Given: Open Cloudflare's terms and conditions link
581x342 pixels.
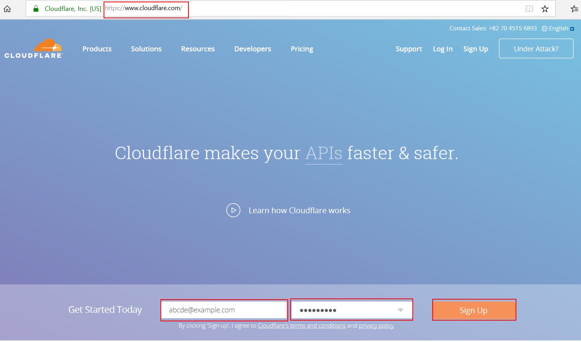Looking at the screenshot, I should click(302, 326).
